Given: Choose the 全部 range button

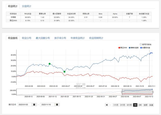Looking at the screenshot, I should tap(145, 105).
